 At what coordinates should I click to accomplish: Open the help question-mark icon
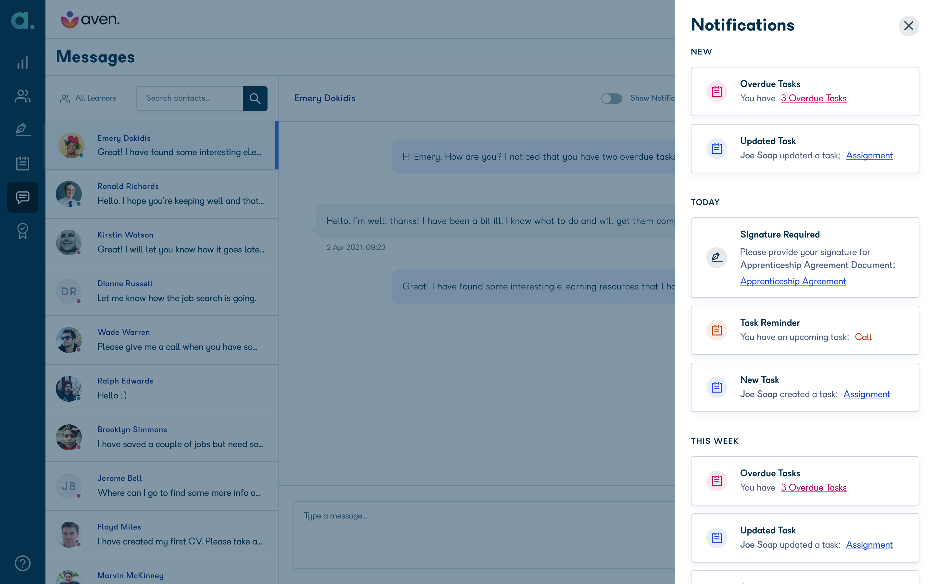pyautogui.click(x=23, y=563)
